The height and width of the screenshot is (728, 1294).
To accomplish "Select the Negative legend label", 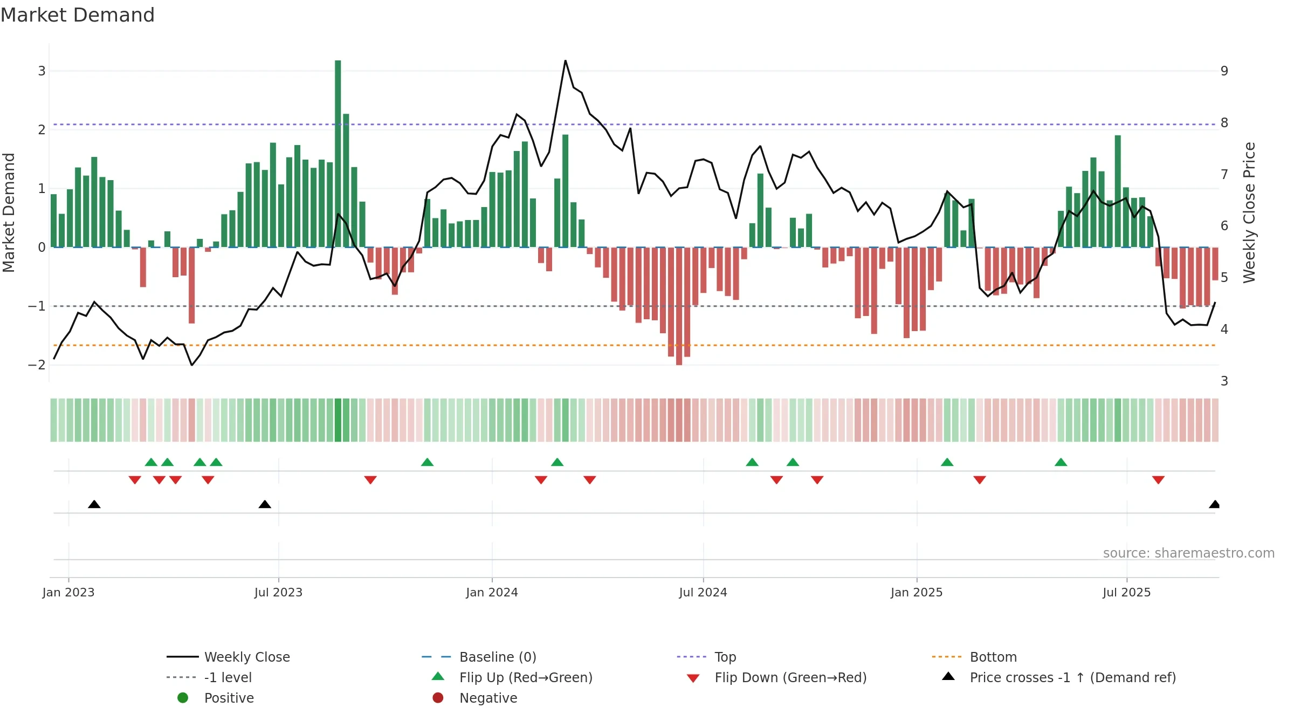I will pyautogui.click(x=488, y=698).
